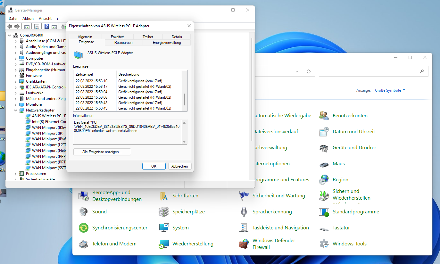Open the Aktion menu

(28, 19)
